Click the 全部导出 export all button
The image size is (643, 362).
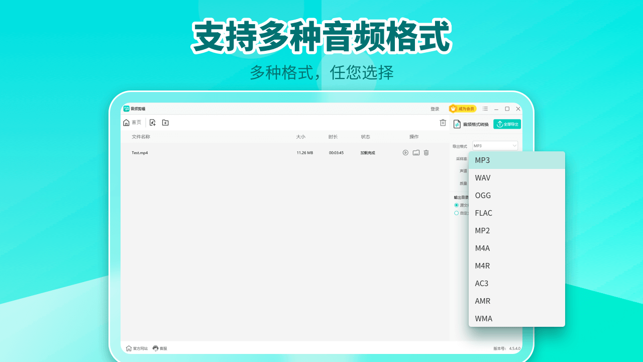pyautogui.click(x=507, y=124)
